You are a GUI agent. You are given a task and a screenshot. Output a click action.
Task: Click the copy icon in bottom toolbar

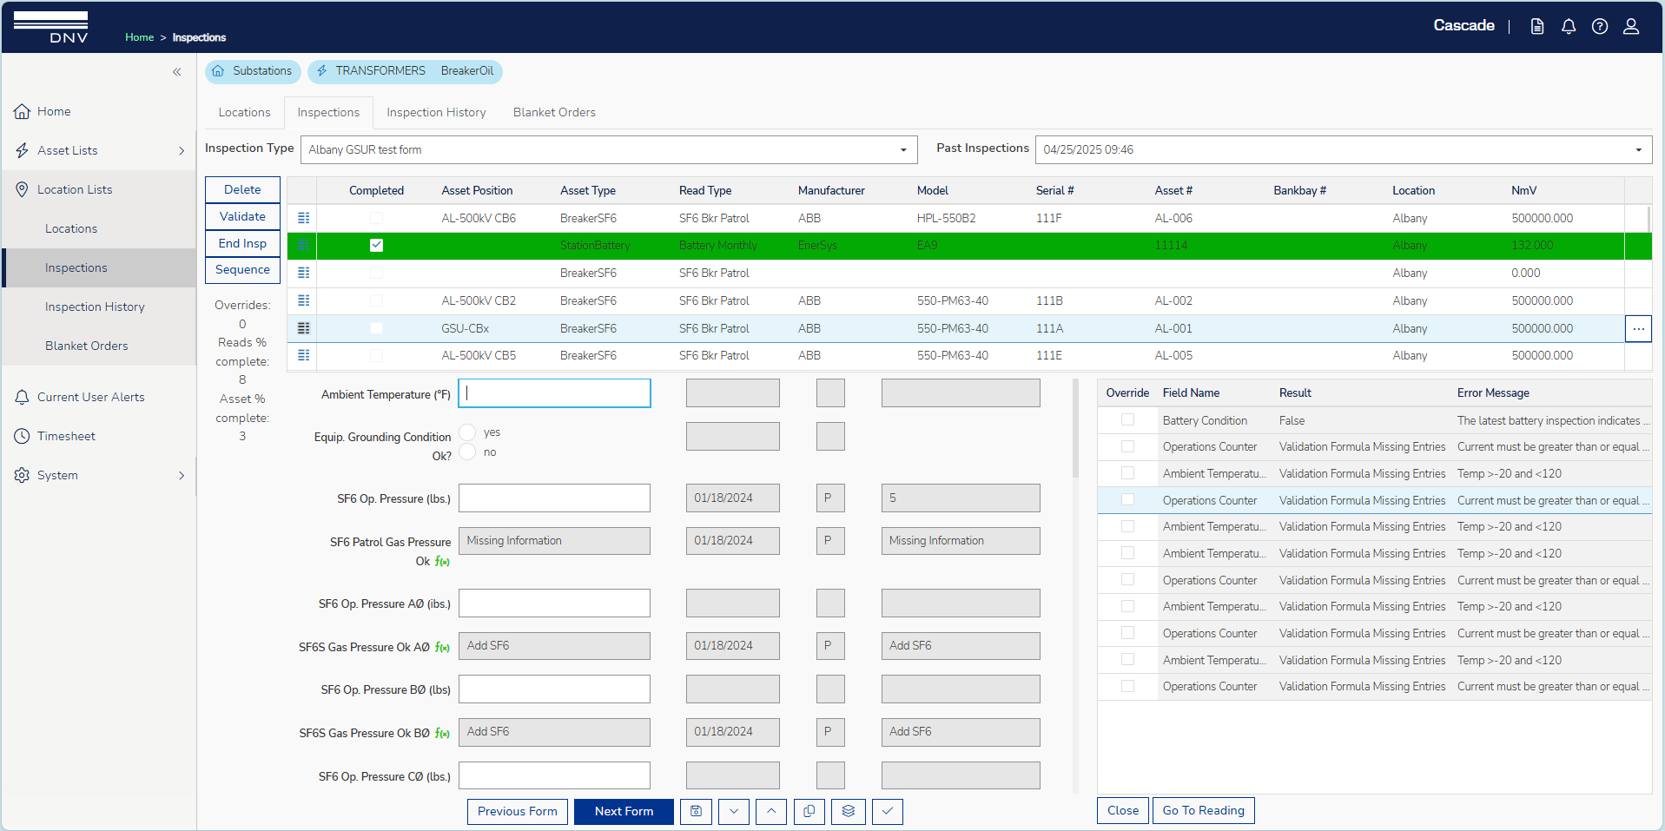click(x=809, y=811)
